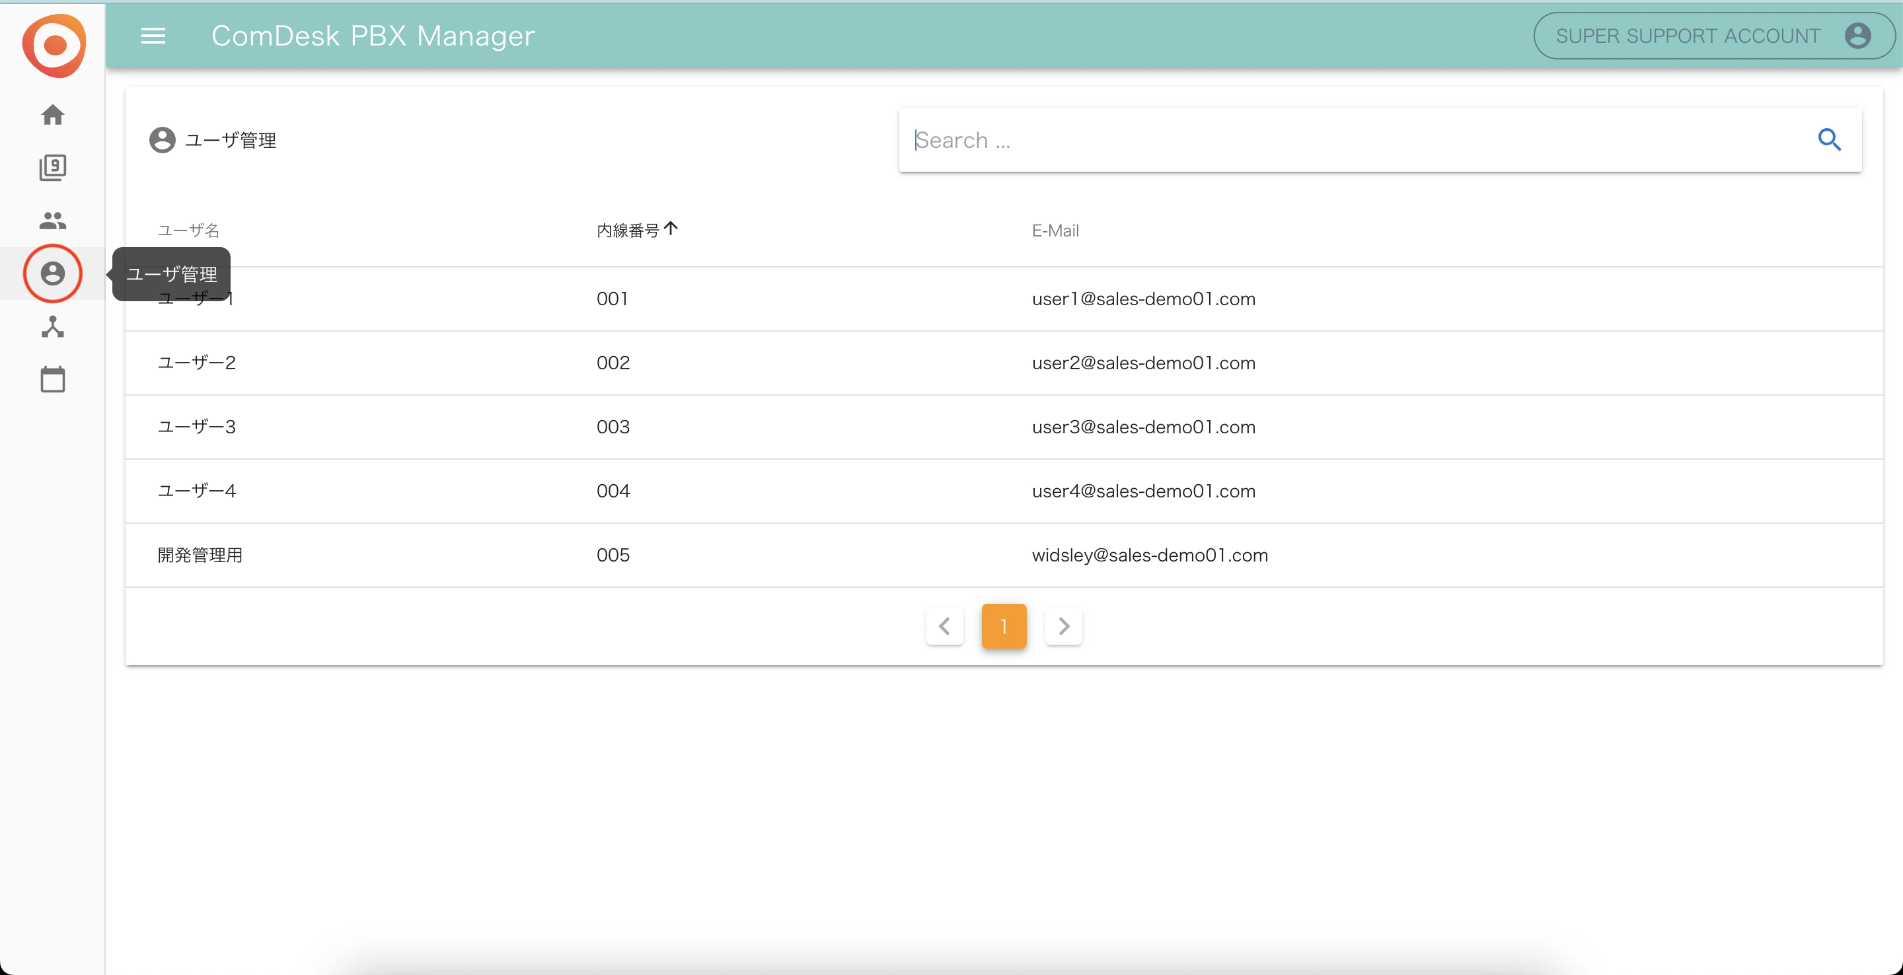Screen dimensions: 1903x975
Task: Click the ComDesk PBX Manager title
Action: tap(373, 36)
